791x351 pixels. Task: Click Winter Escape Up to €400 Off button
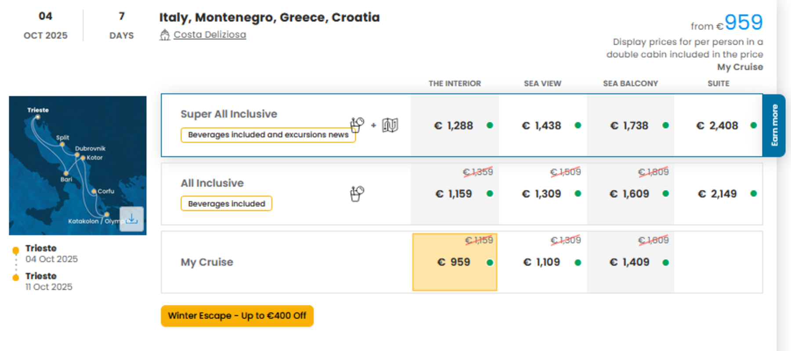click(237, 316)
